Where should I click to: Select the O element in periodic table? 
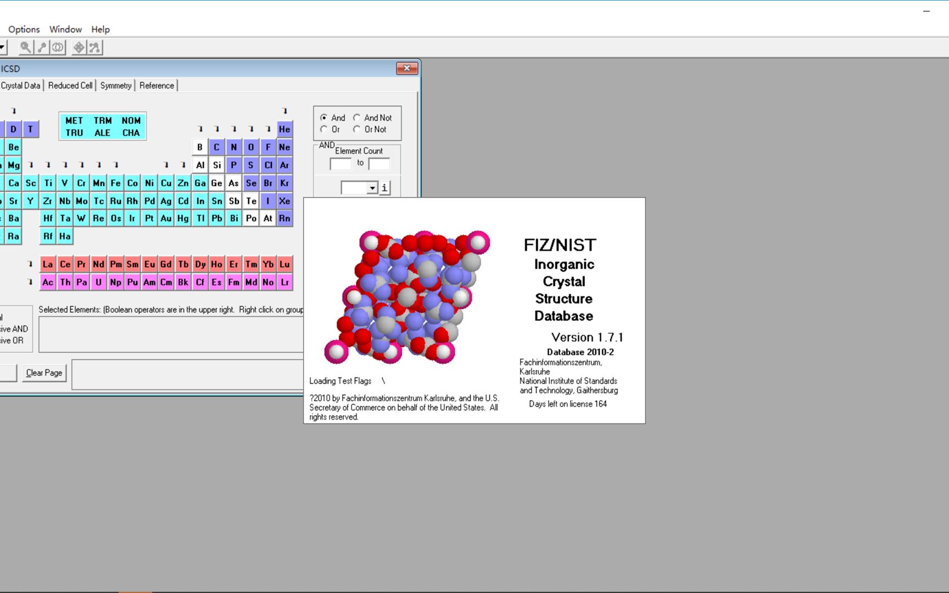click(x=251, y=147)
